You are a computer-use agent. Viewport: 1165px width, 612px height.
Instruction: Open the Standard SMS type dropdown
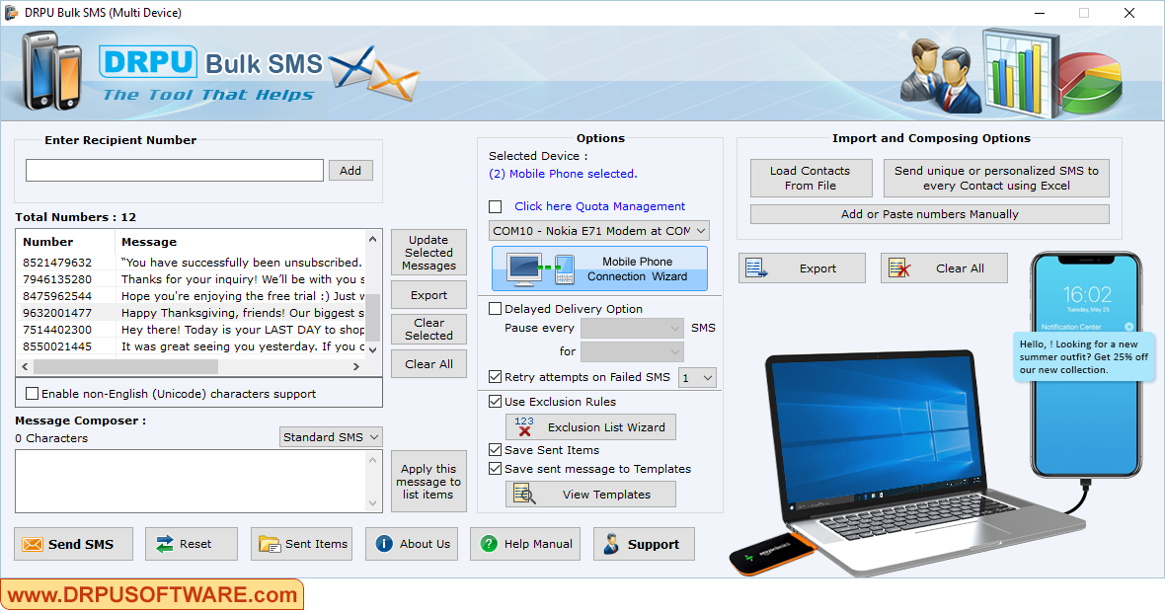point(331,437)
